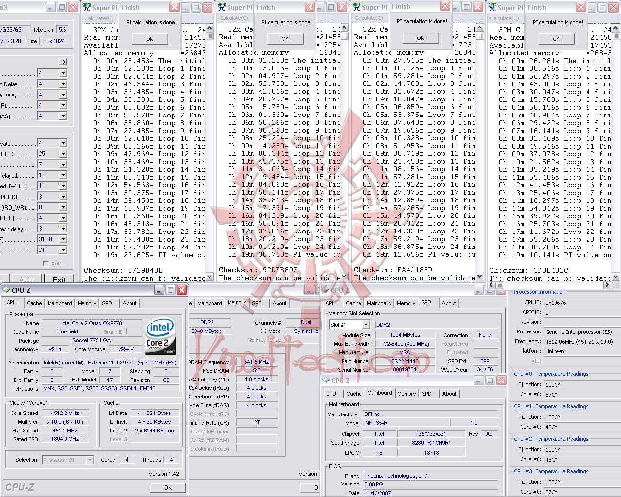Select the CPU tab above Memory Slot Selection

pyautogui.click(x=331, y=303)
